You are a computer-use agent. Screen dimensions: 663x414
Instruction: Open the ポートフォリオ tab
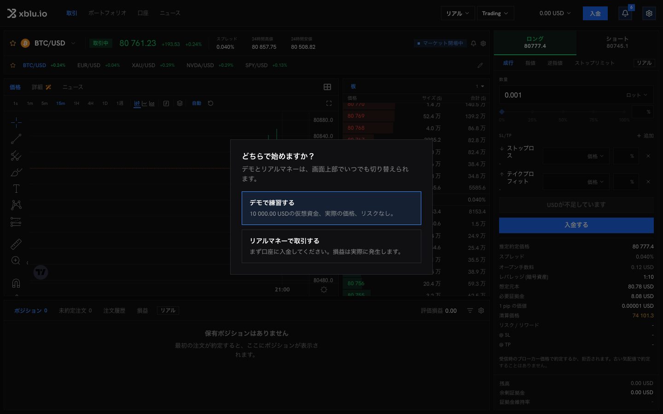click(x=107, y=13)
